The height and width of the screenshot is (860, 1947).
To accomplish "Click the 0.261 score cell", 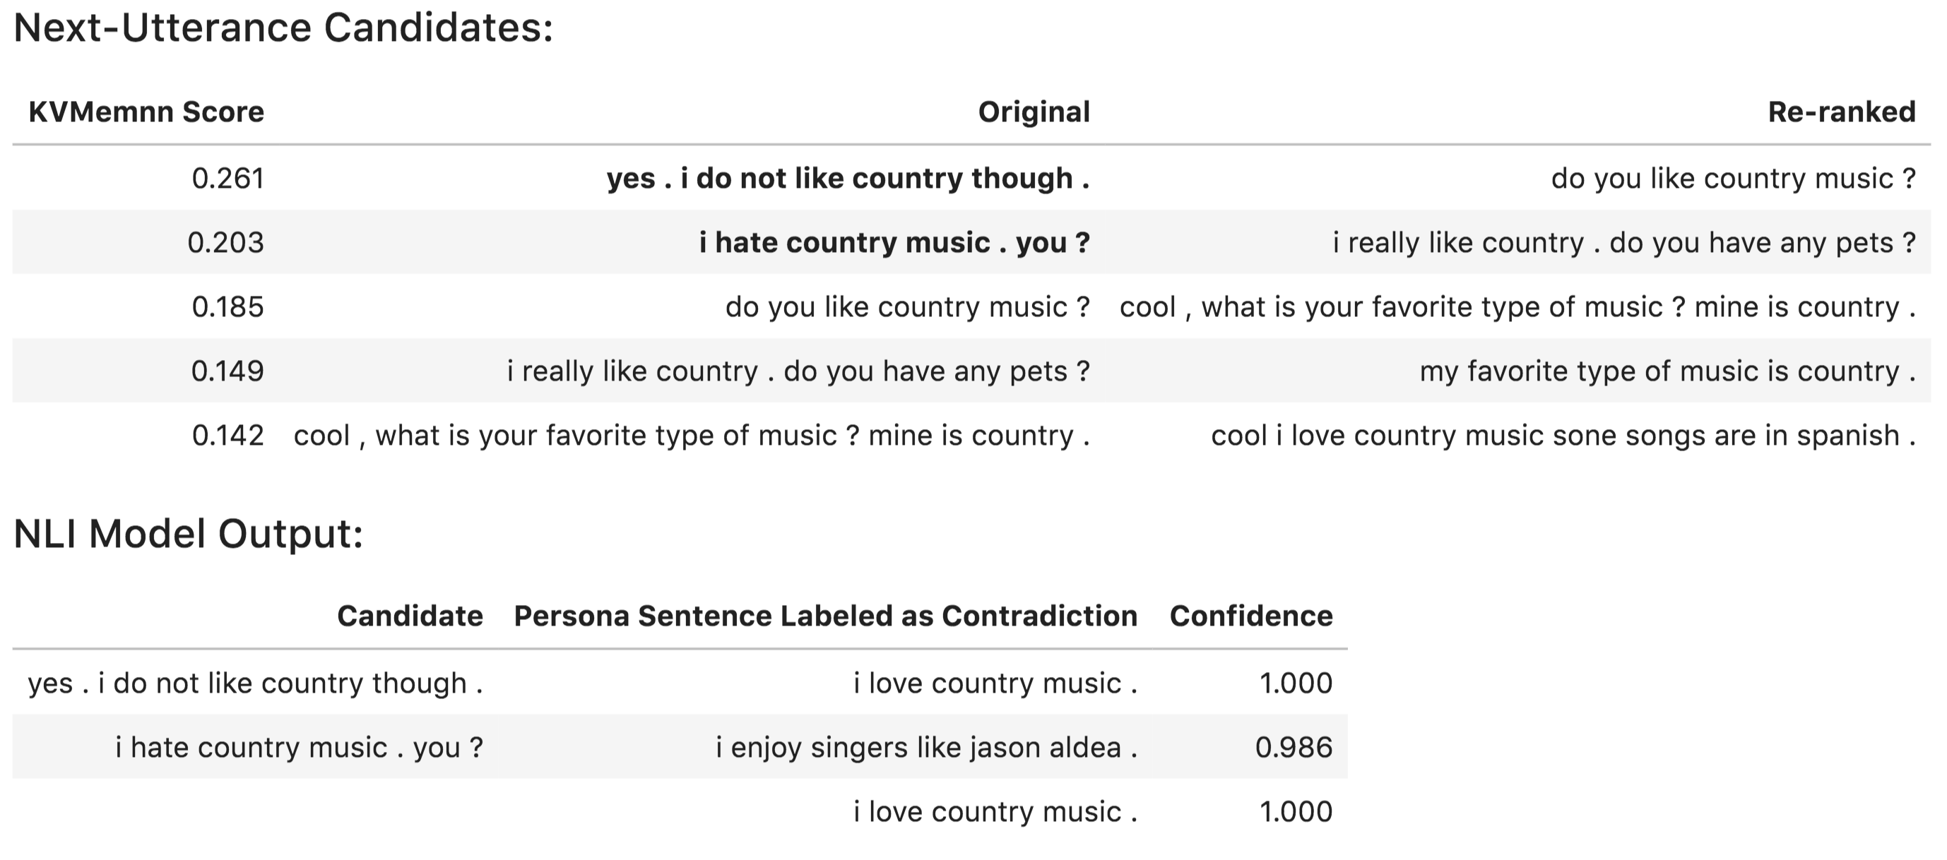I will pyautogui.click(x=227, y=179).
